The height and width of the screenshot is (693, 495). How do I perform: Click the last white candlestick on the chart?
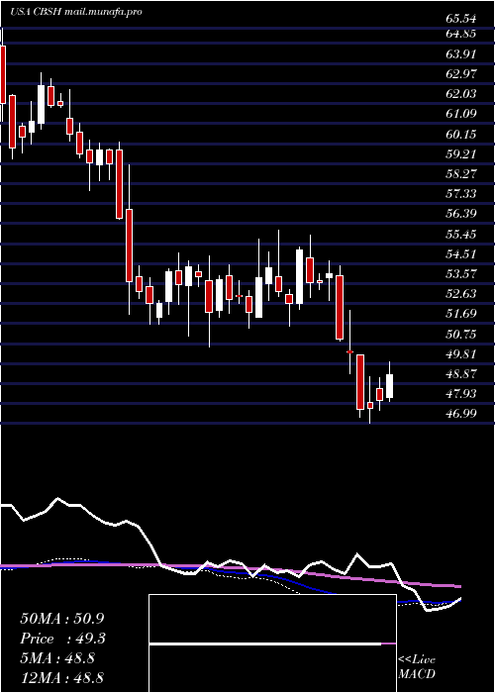click(389, 386)
